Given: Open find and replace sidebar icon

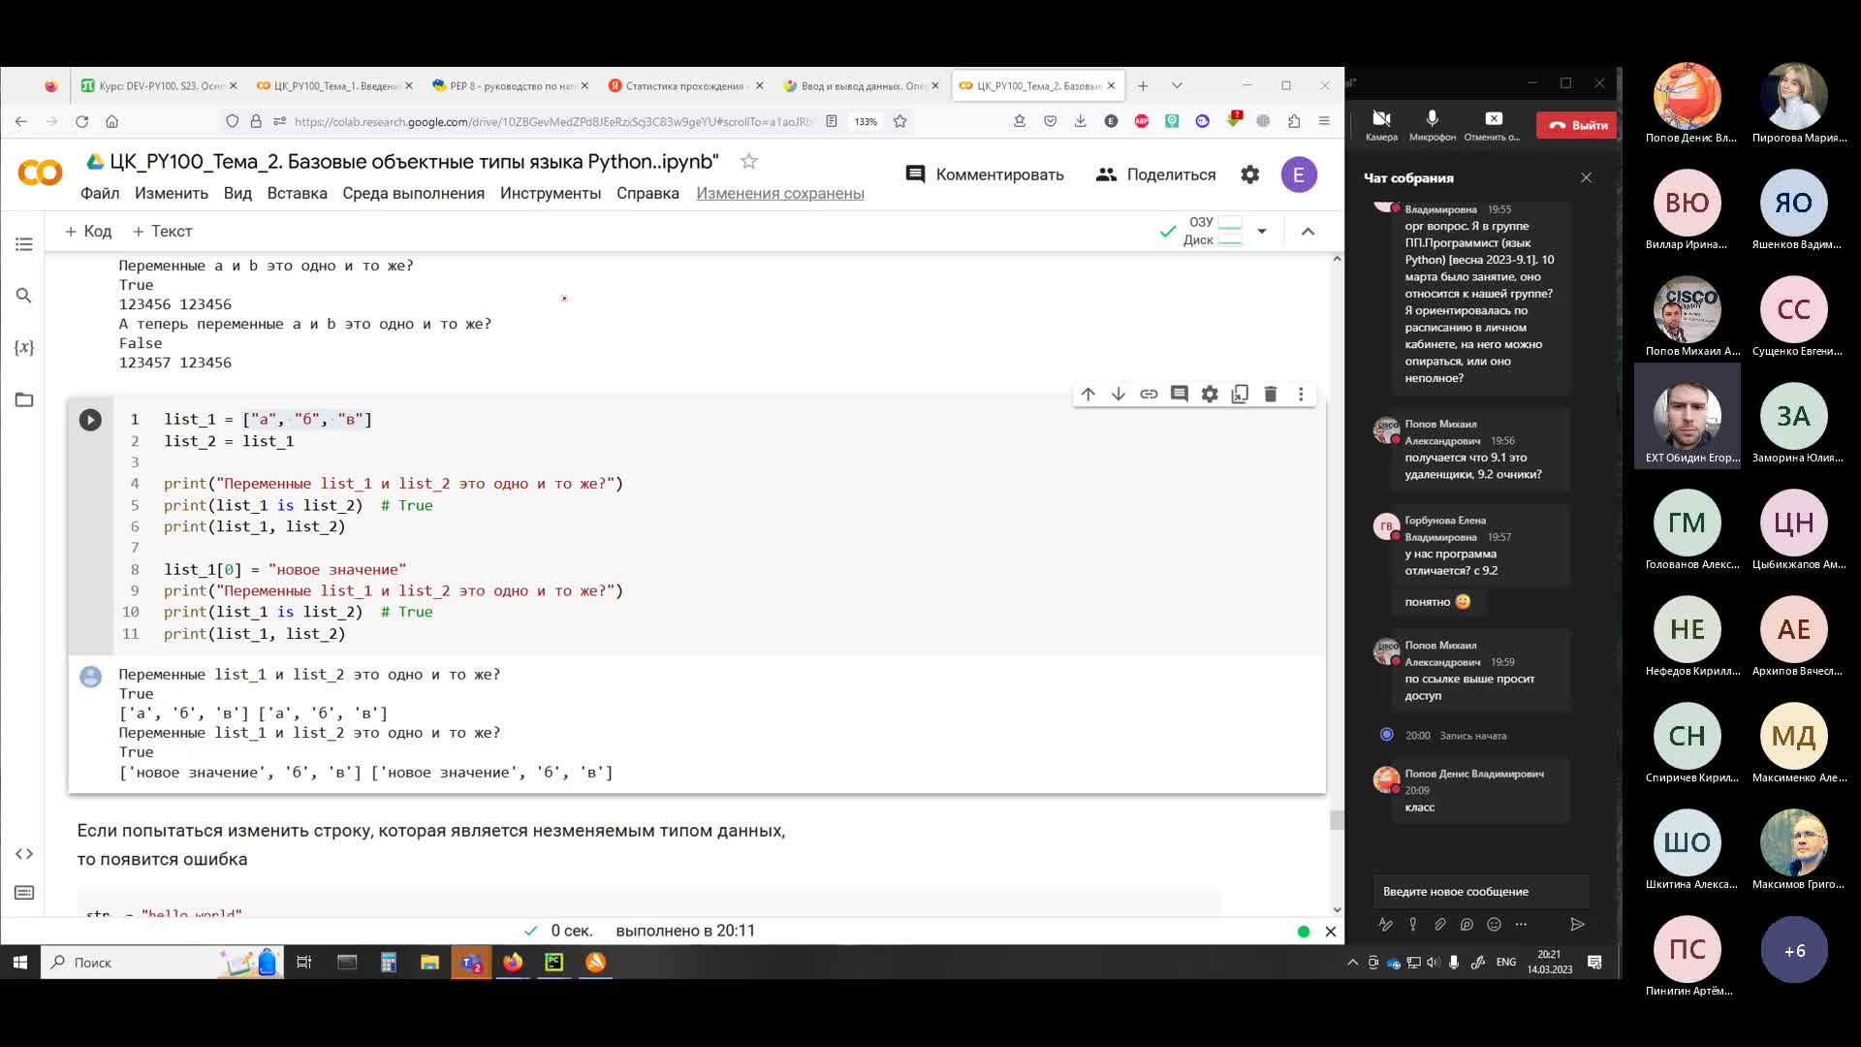Looking at the screenshot, I should pos(24,296).
